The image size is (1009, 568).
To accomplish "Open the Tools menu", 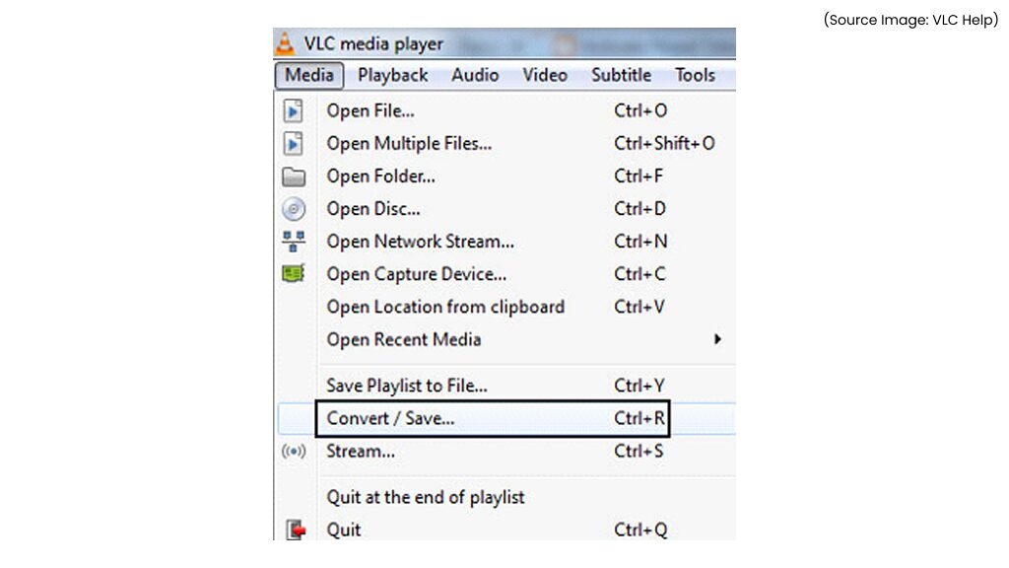I will 696,75.
